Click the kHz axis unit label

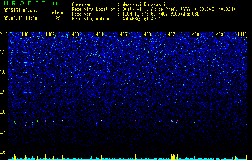[x=4, y=32]
